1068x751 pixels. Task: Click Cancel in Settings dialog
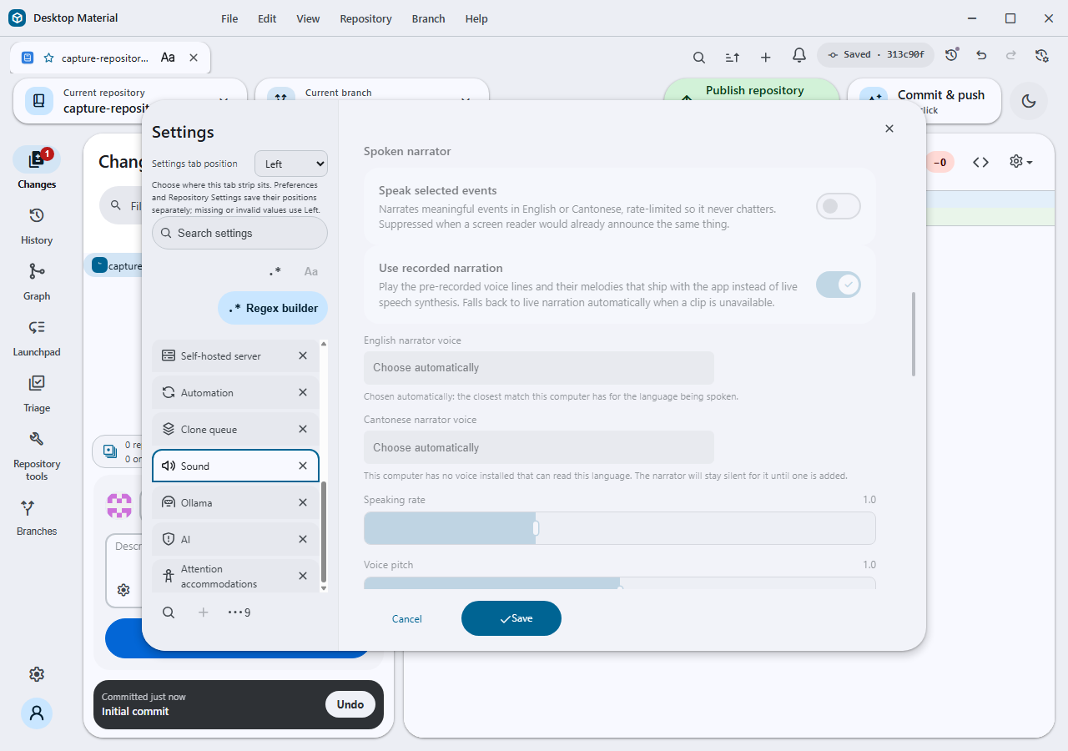coord(407,619)
